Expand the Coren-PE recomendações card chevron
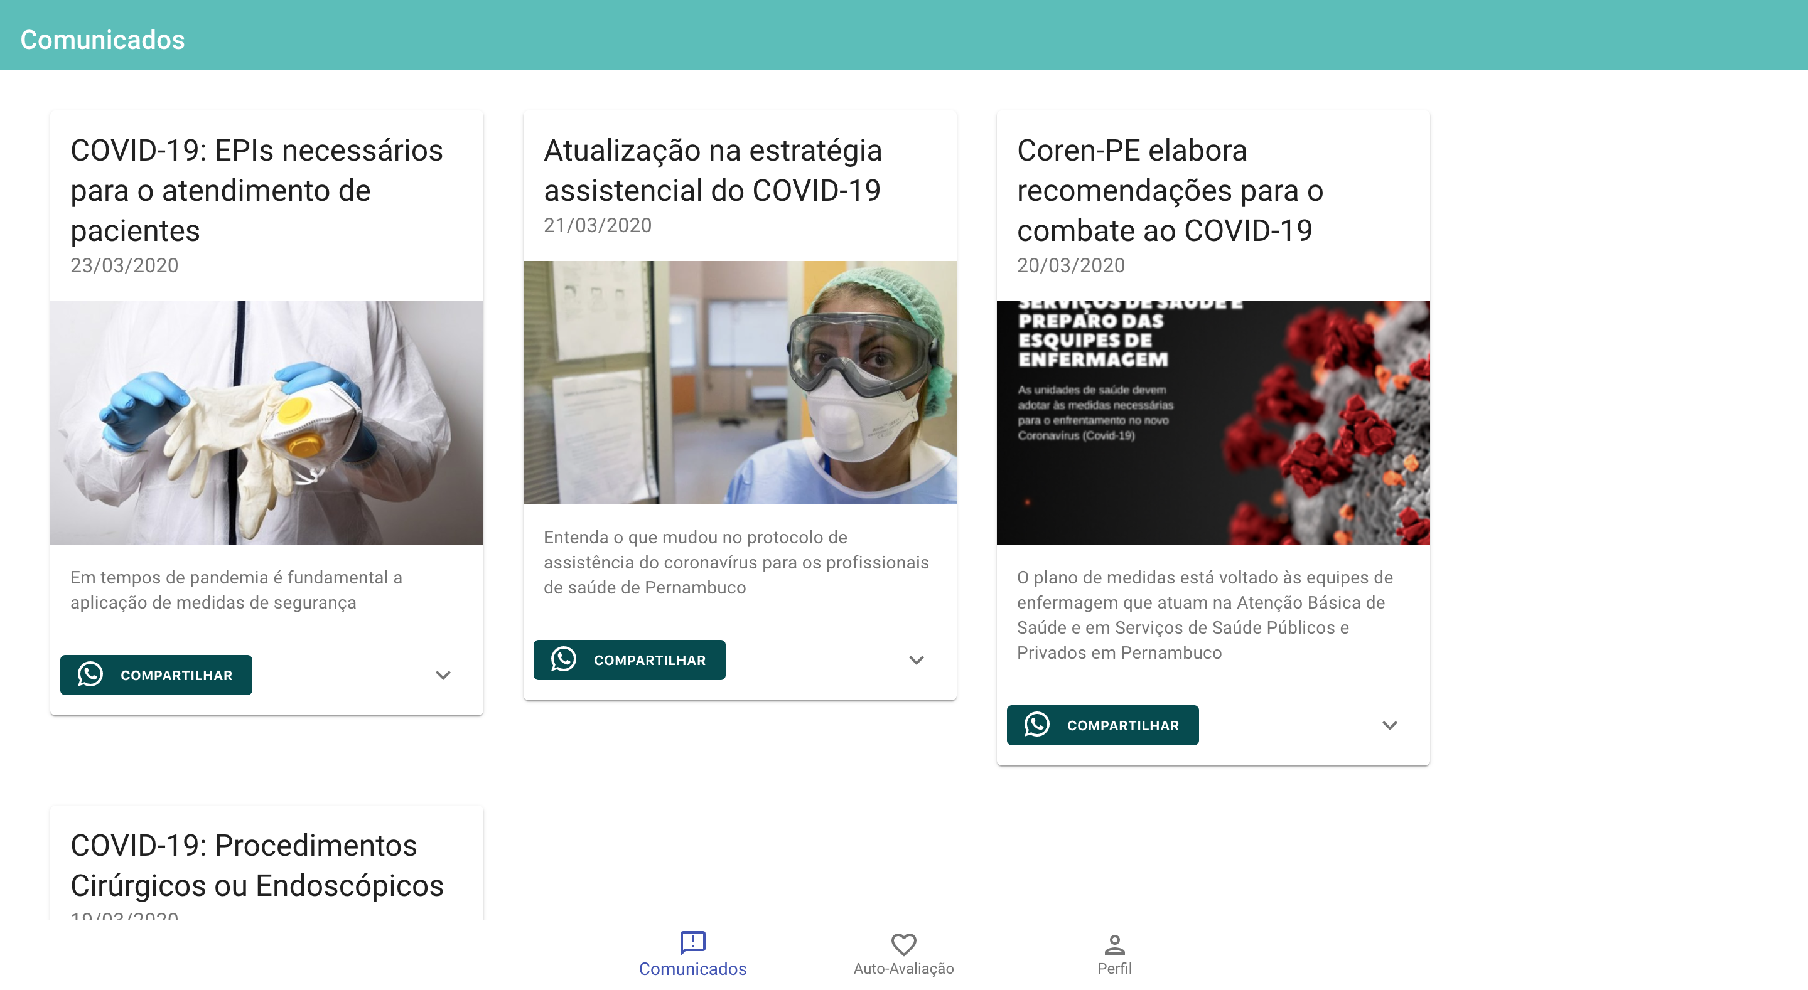1808x990 pixels. (1389, 725)
